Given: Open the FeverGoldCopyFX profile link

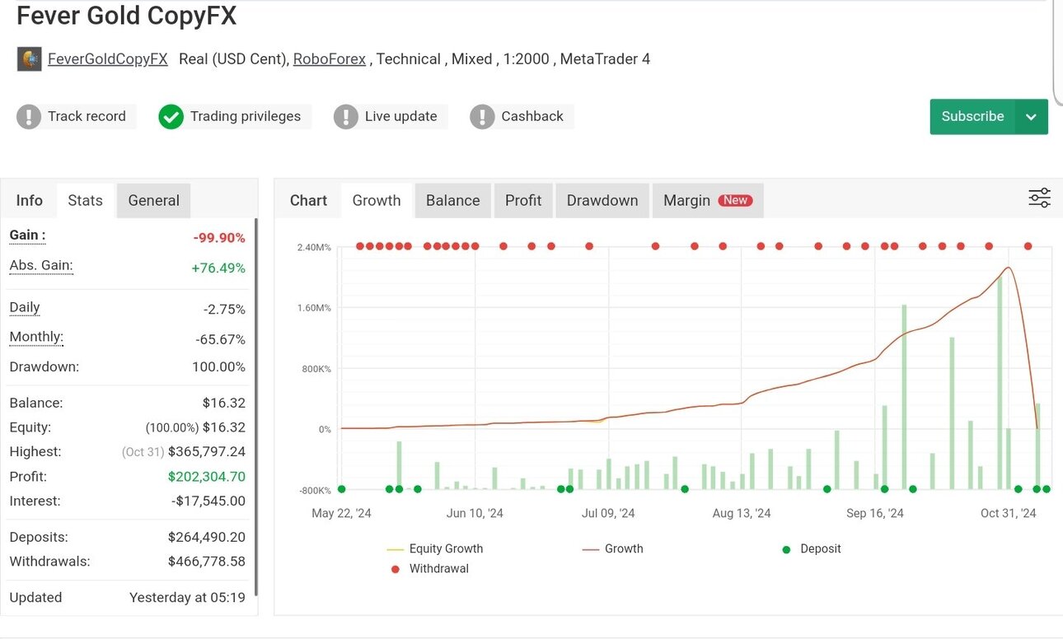Looking at the screenshot, I should pos(108,59).
